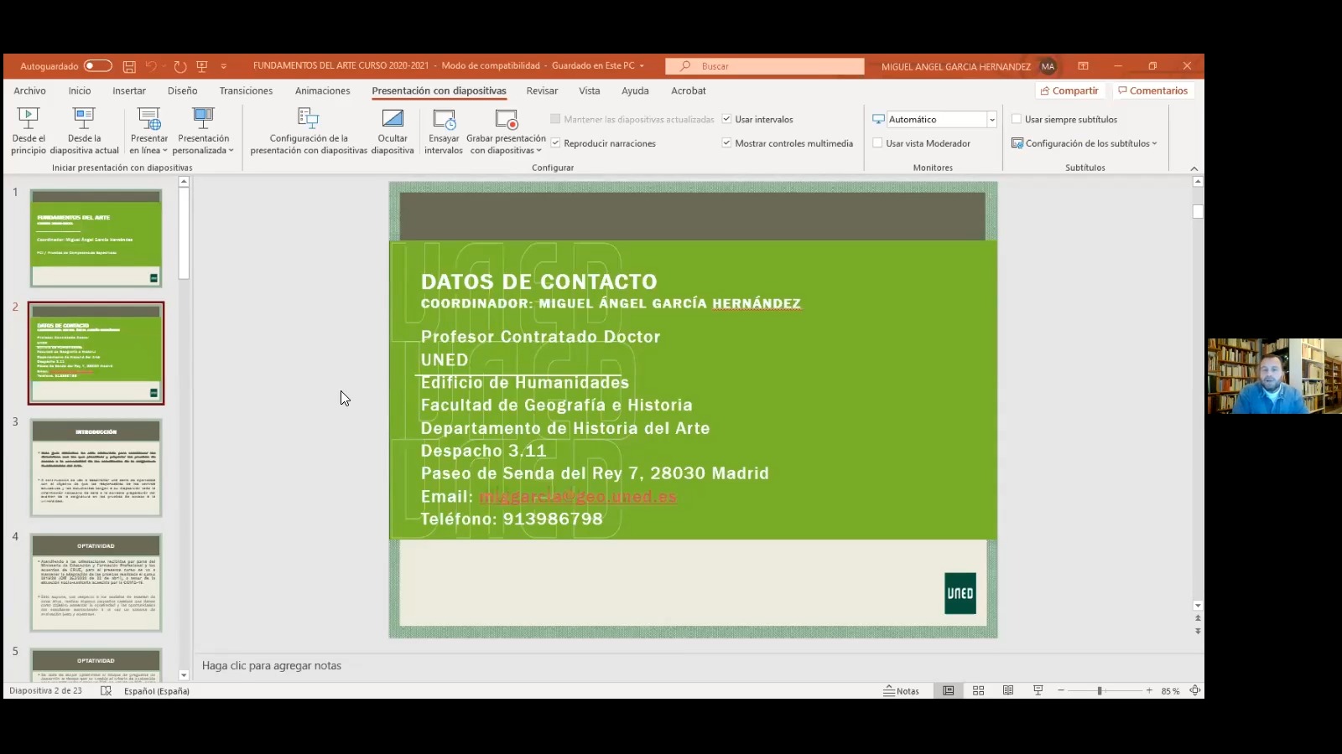
Task: Open Configuración de la presentación con diapositivas
Action: 309,131
